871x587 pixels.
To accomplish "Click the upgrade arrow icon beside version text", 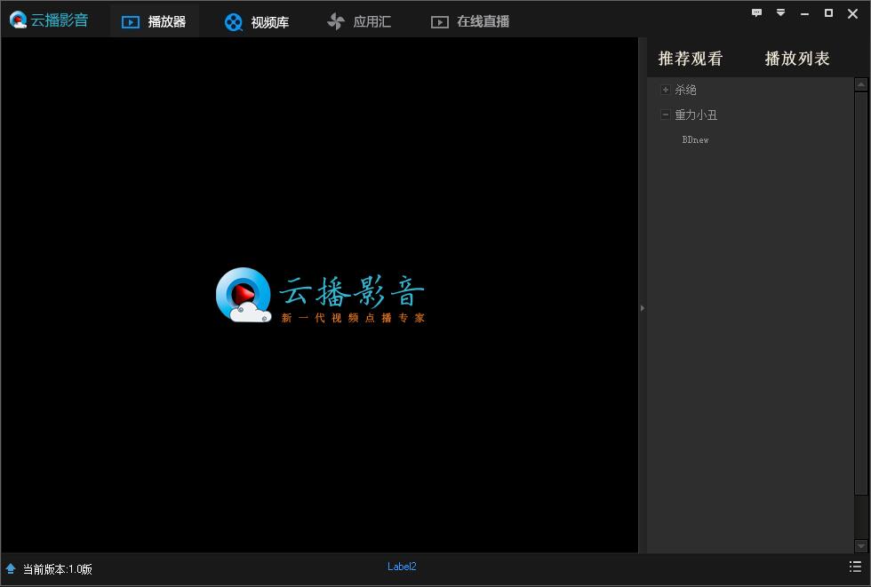I will tap(11, 568).
